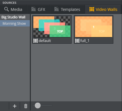The image size is (122, 111).
Task: Click the full_1 preset name label
Action: (85, 41)
